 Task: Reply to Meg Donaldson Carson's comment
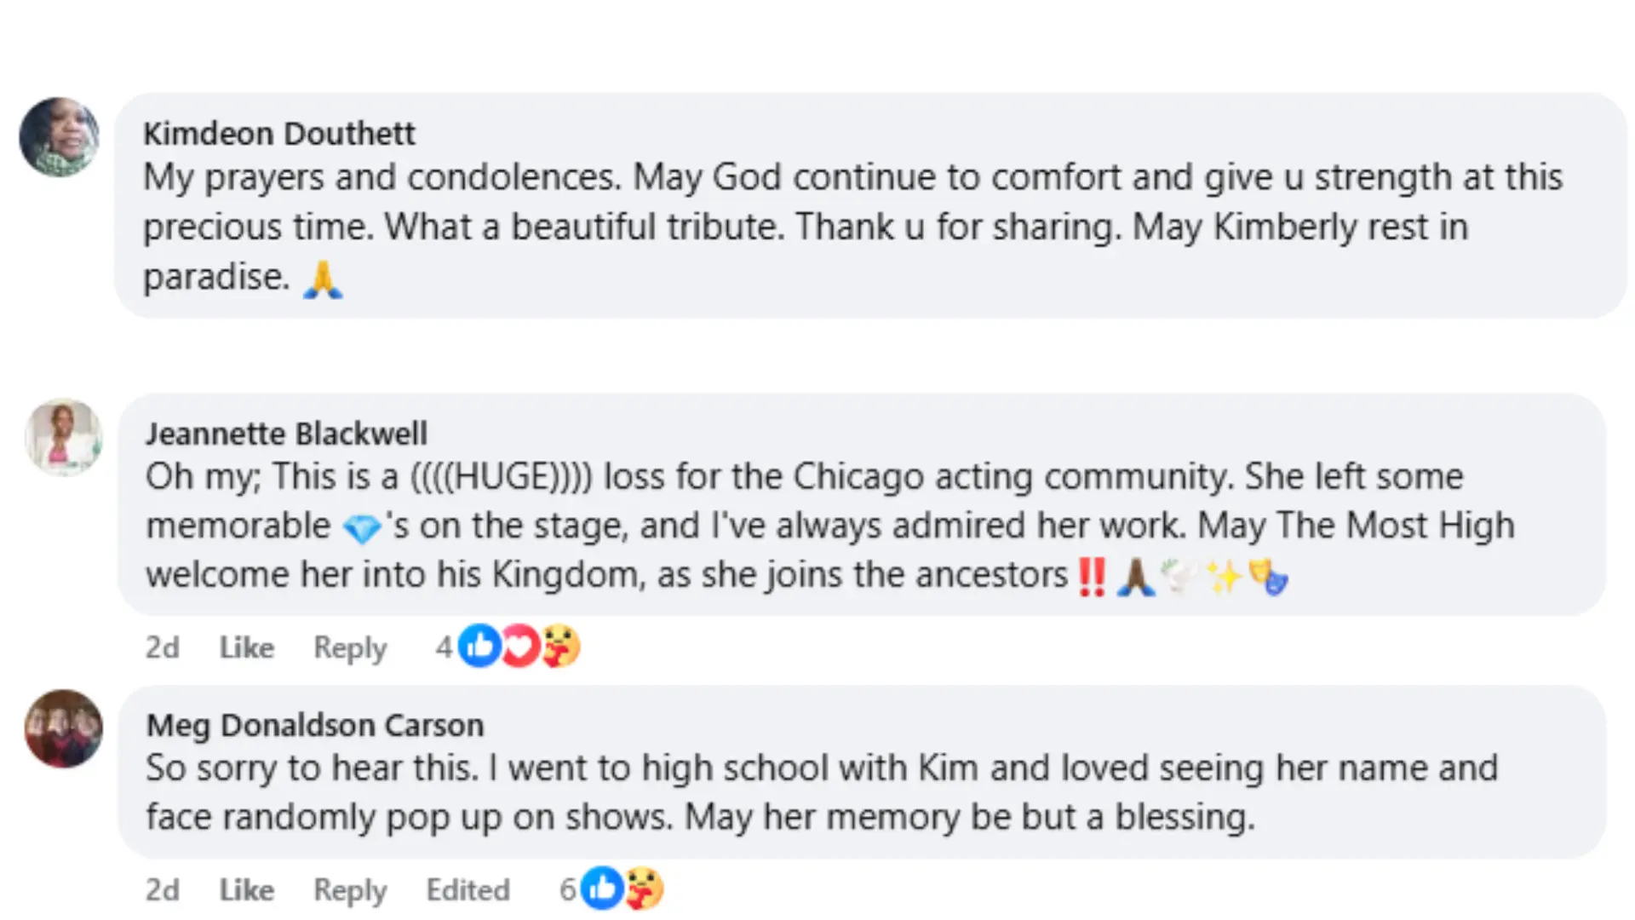click(x=350, y=890)
